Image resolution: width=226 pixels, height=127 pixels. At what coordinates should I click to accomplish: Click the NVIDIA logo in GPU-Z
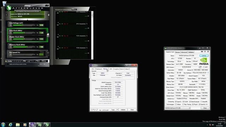coord(204,61)
